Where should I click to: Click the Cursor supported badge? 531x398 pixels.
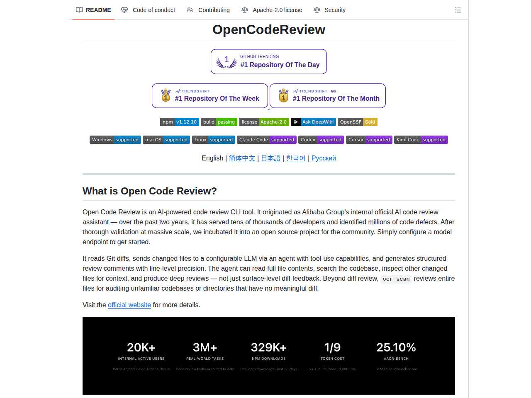pos(369,140)
